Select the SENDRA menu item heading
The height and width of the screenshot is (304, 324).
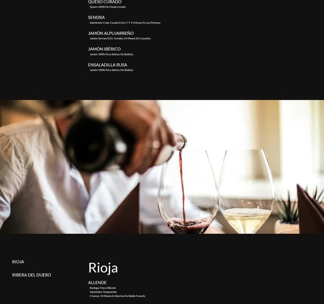pyautogui.click(x=96, y=17)
